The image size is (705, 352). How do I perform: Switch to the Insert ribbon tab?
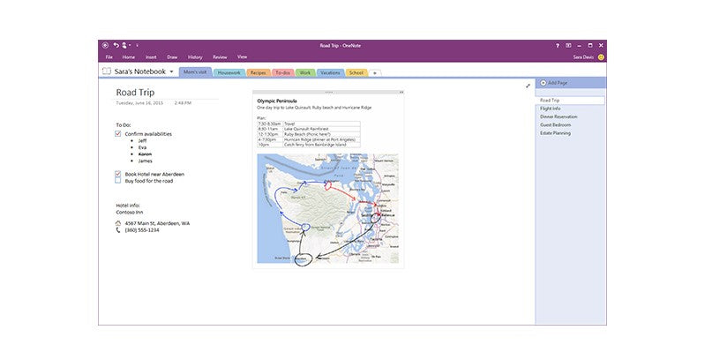[151, 57]
